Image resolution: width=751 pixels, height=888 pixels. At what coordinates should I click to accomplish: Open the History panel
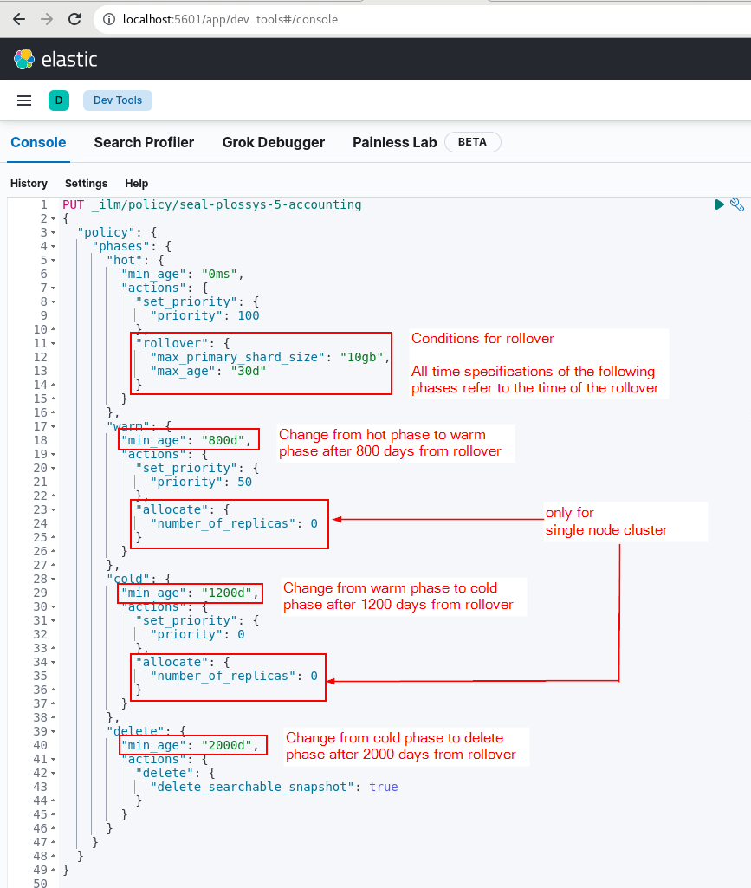tap(29, 184)
